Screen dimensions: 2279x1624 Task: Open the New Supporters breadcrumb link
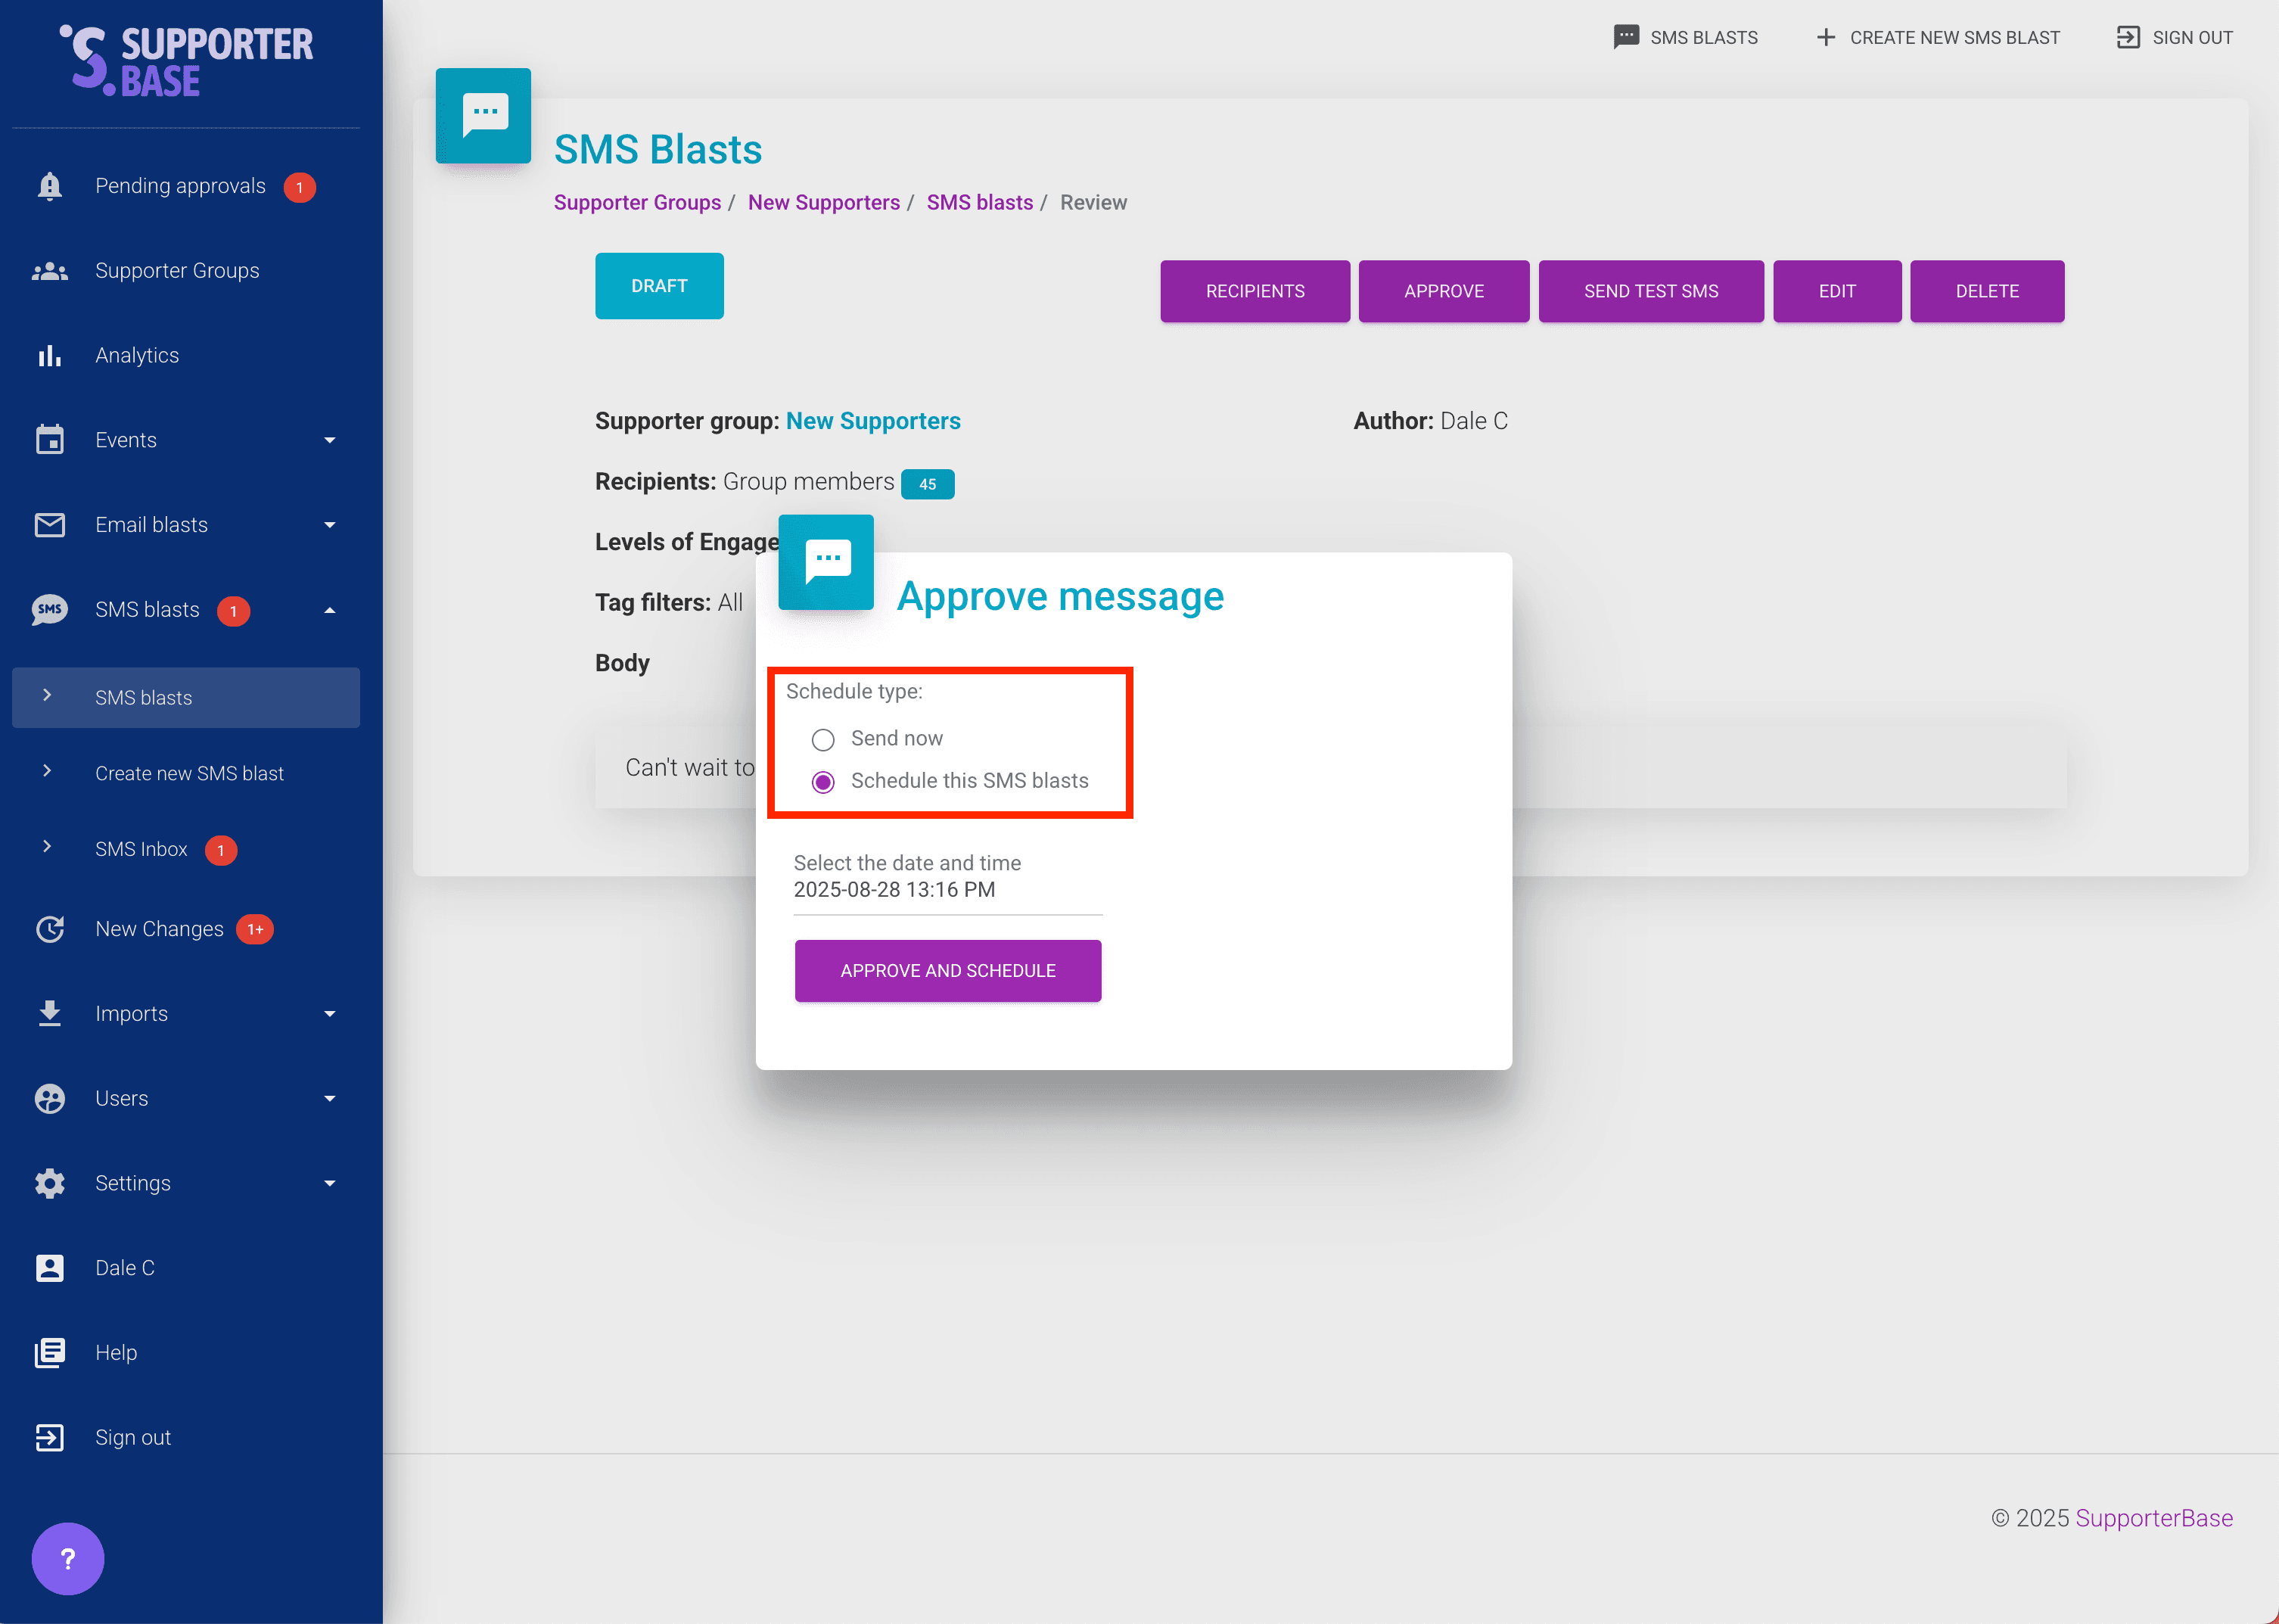click(824, 203)
